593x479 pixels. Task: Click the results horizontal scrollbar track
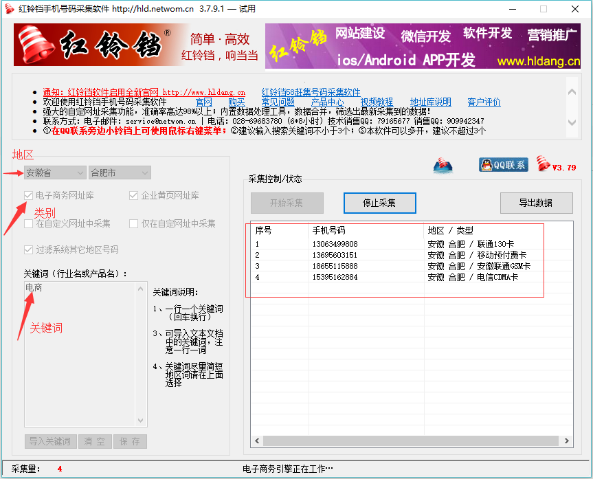coord(411,441)
